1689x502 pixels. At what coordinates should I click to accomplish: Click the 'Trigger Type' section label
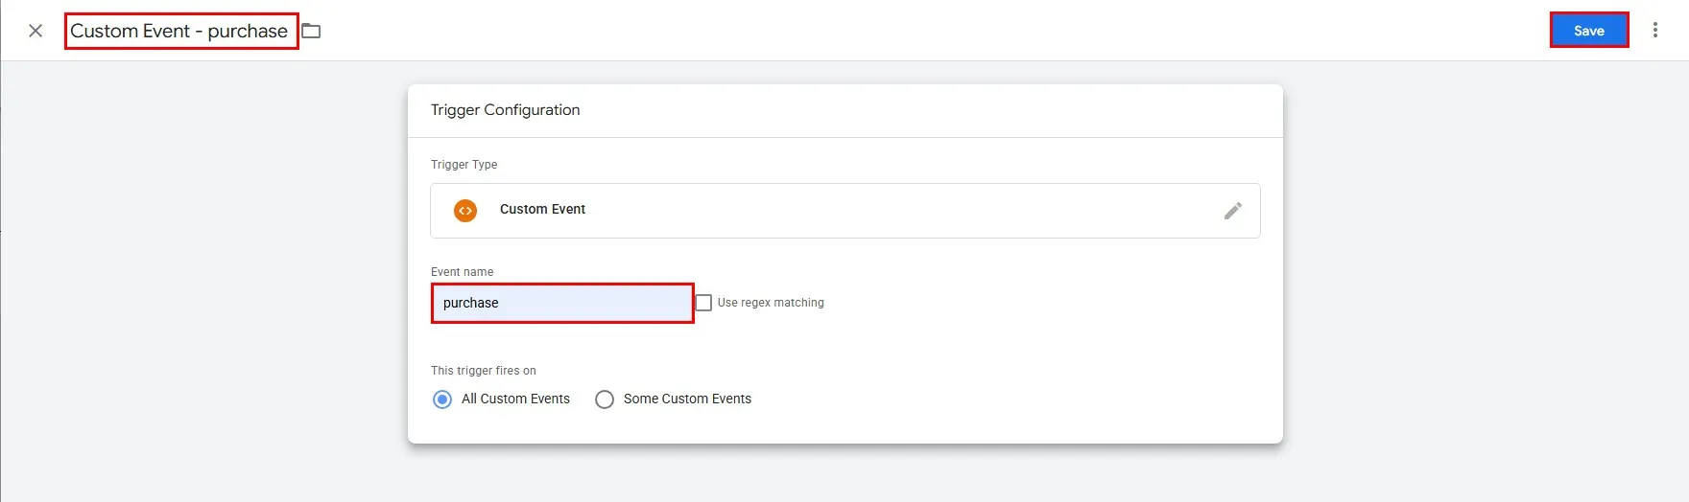pyautogui.click(x=464, y=165)
